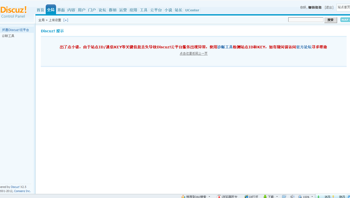Click the green download speed arrow
The height and width of the screenshot is (198, 350).
(x=318, y=197)
